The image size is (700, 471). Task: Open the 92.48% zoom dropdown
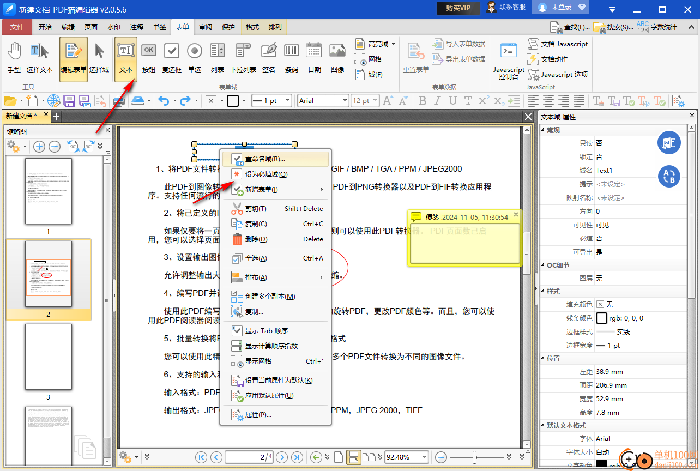tap(424, 457)
